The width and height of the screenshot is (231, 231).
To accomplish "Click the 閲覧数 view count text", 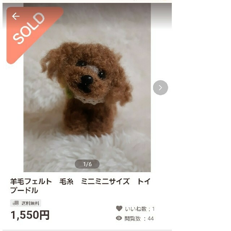I will point(139,218).
